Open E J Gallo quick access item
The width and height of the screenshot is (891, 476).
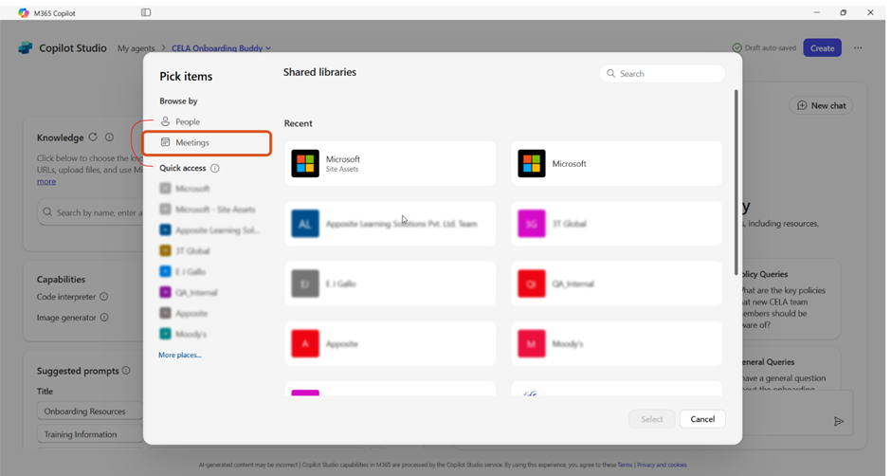coord(182,272)
